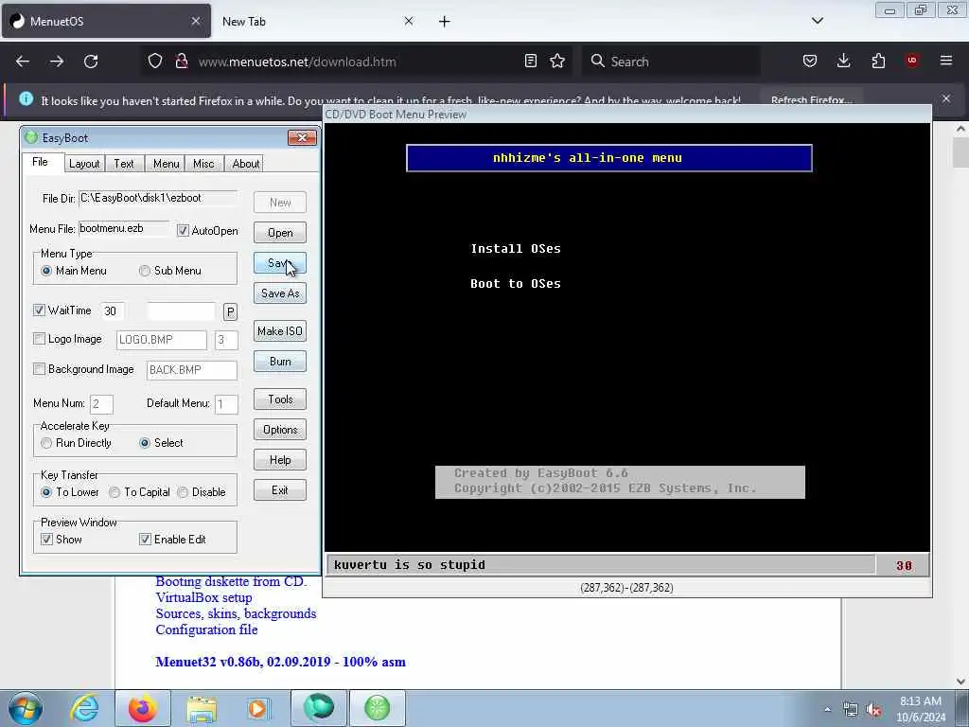Dismiss the Firefox refresh notification bar
The width and height of the screenshot is (969, 727).
point(946,98)
